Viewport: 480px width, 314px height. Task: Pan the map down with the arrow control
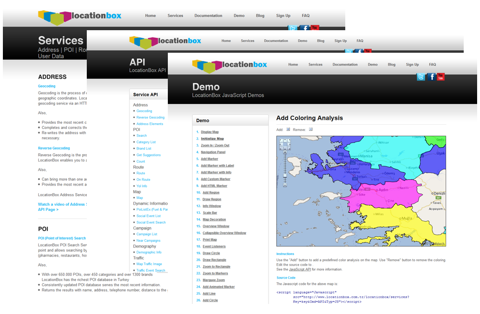pyautogui.click(x=285, y=148)
